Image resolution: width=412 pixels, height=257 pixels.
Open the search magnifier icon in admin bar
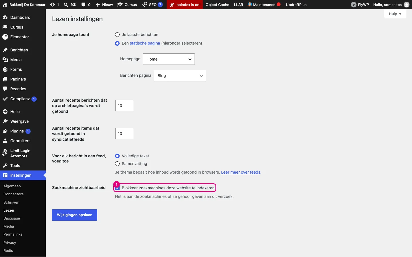point(66,5)
